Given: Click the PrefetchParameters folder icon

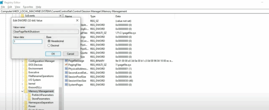Looking at the screenshot, I should tap(29, 95).
